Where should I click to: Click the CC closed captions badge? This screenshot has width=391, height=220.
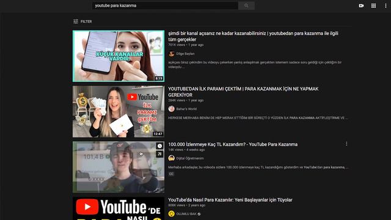tap(171, 174)
